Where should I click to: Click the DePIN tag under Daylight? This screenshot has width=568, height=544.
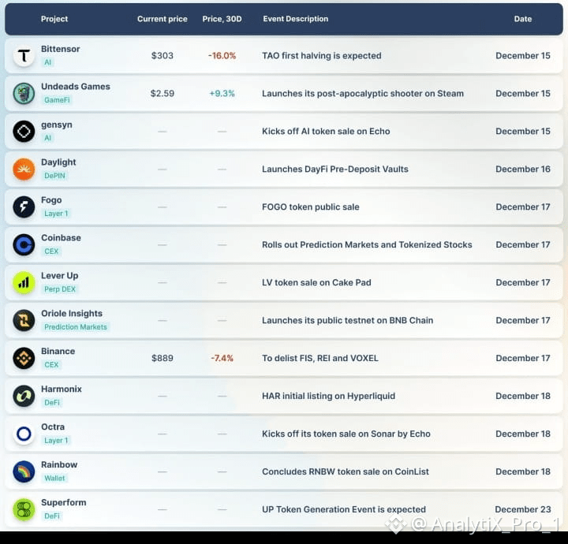[x=54, y=176]
